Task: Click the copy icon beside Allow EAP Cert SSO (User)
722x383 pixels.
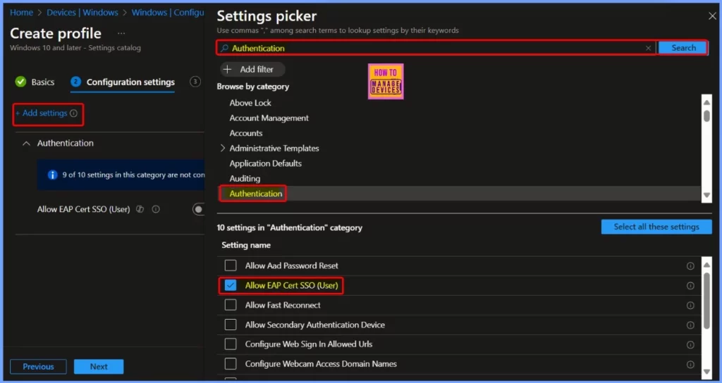Action: [x=140, y=209]
